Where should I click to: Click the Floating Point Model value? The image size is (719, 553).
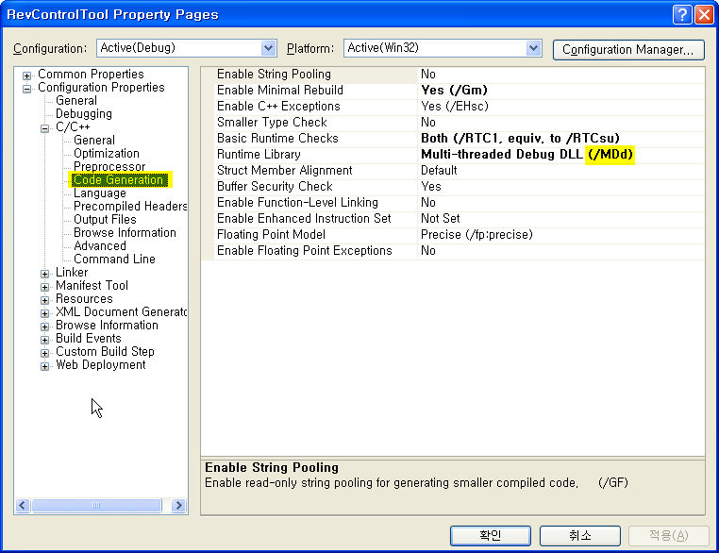click(477, 235)
